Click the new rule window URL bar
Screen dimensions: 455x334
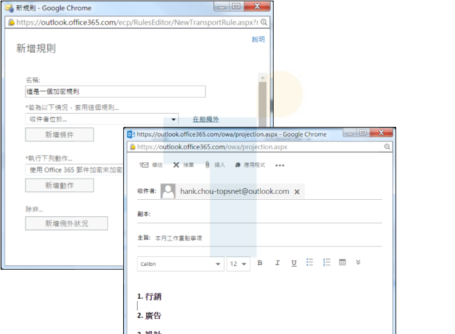(x=138, y=22)
